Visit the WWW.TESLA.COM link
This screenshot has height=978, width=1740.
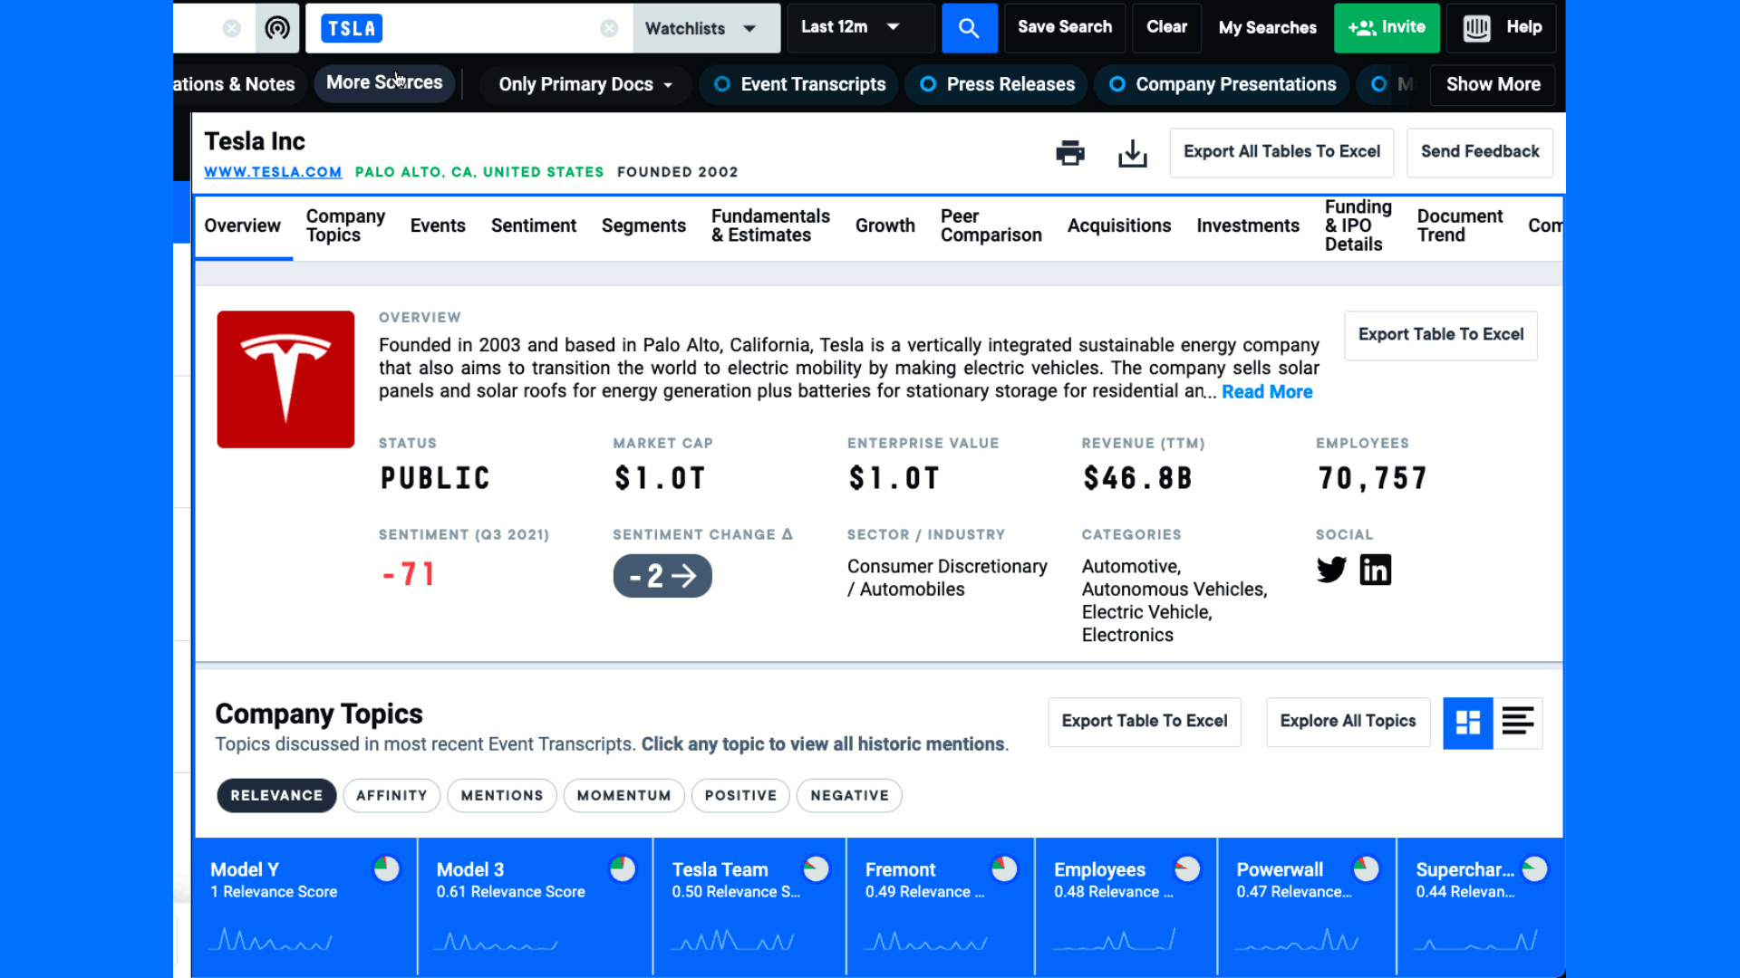click(273, 172)
